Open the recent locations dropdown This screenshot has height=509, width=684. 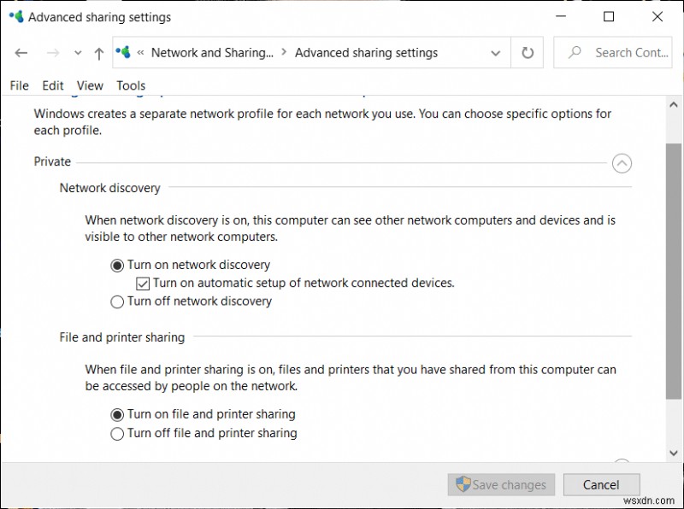pos(77,53)
